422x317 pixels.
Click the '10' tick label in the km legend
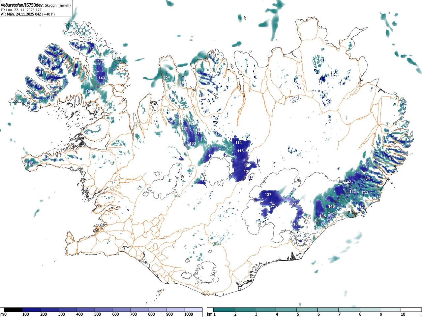point(403,314)
